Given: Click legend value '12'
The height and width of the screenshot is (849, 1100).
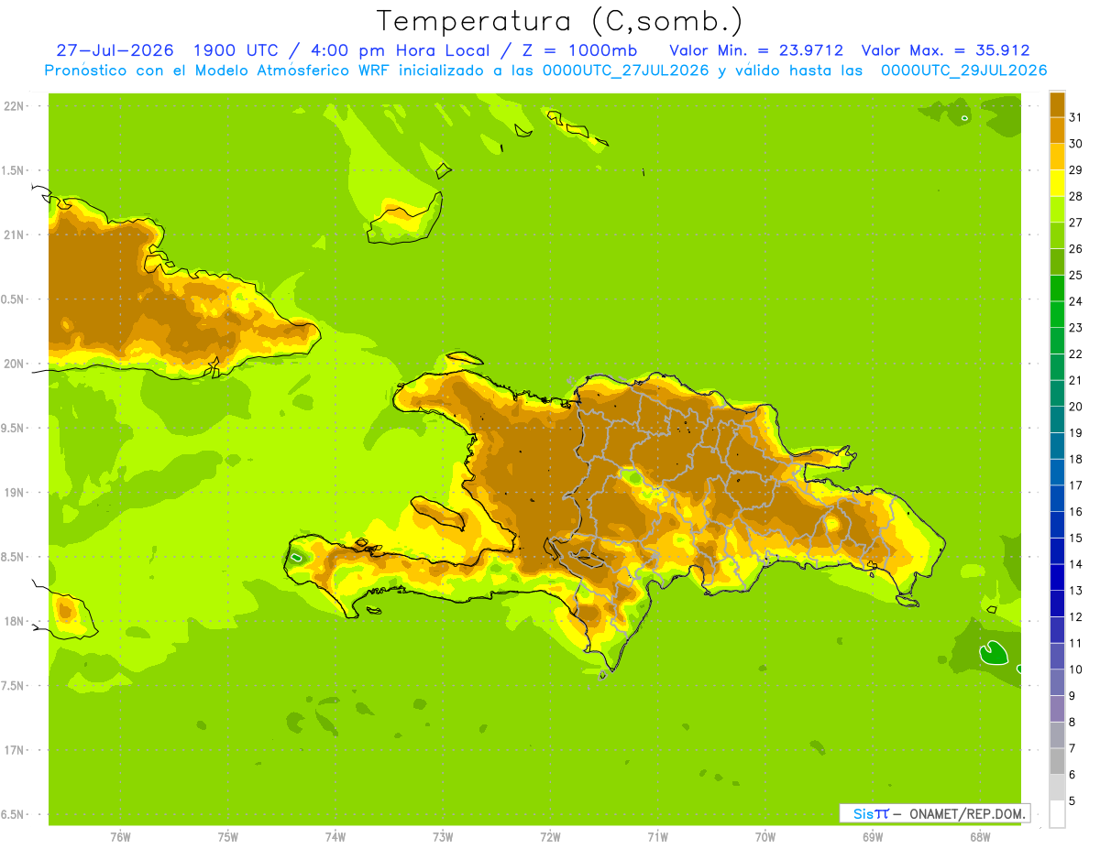Looking at the screenshot, I should tap(1076, 616).
